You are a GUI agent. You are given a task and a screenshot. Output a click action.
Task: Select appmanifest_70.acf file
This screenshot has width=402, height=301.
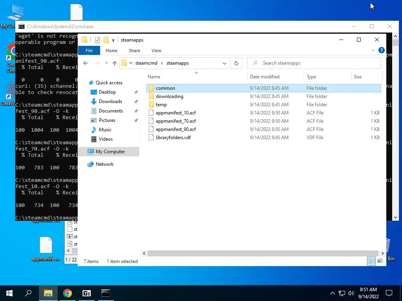click(x=263, y=121)
